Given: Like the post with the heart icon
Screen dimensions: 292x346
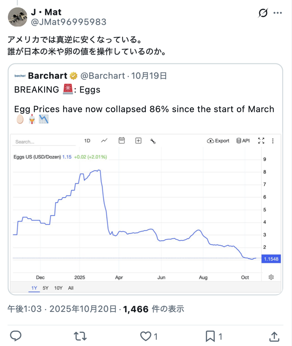Looking at the screenshot, I should 146,336.
